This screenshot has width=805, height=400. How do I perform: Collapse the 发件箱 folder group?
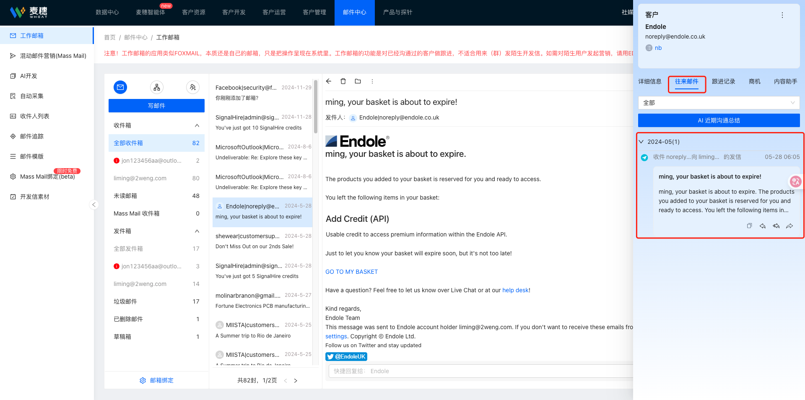197,231
